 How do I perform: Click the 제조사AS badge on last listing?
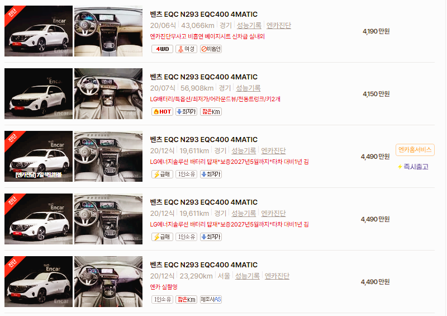pyautogui.click(x=211, y=299)
